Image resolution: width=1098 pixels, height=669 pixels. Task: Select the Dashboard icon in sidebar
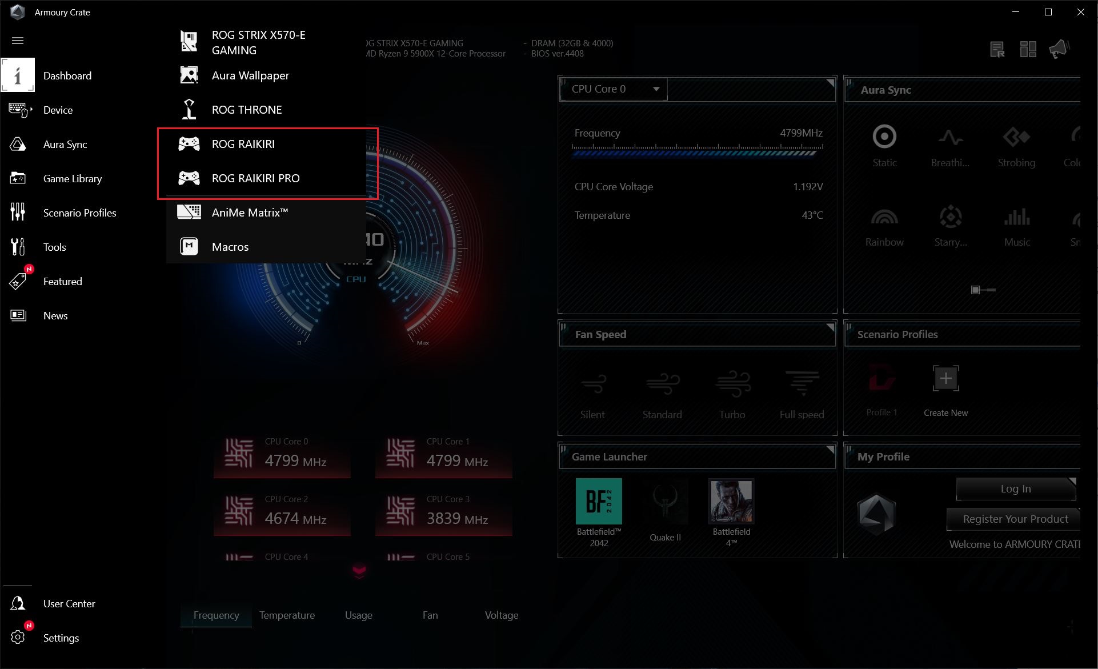tap(19, 76)
